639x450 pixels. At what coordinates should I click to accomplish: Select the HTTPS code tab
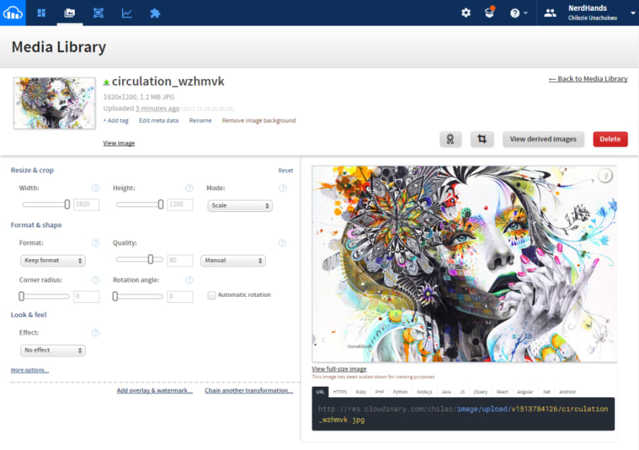click(x=340, y=392)
